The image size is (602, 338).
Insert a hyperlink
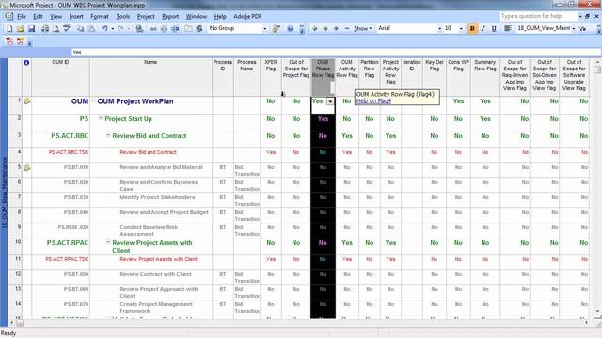click(139, 29)
